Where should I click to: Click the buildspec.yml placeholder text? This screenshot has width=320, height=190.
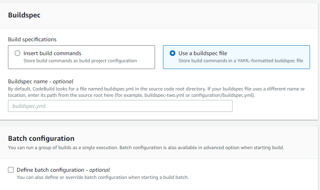(x=29, y=106)
